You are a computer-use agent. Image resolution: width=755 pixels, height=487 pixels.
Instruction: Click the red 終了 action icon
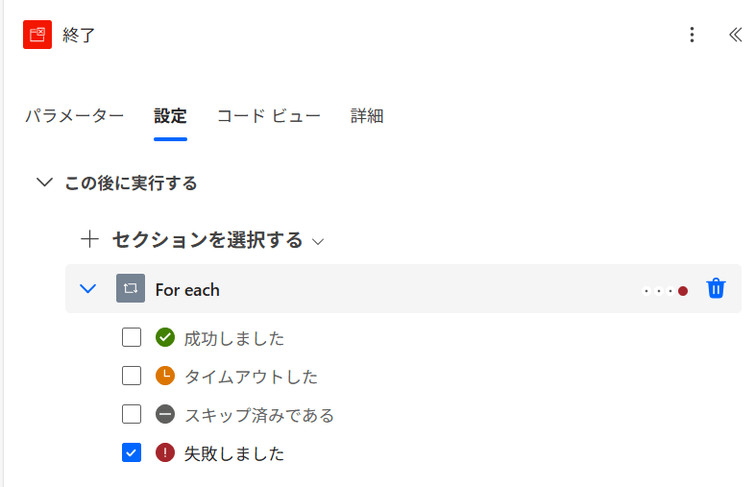tap(37, 35)
